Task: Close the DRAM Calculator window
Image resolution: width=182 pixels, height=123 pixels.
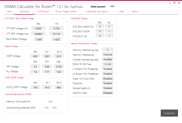Action: (179, 2)
